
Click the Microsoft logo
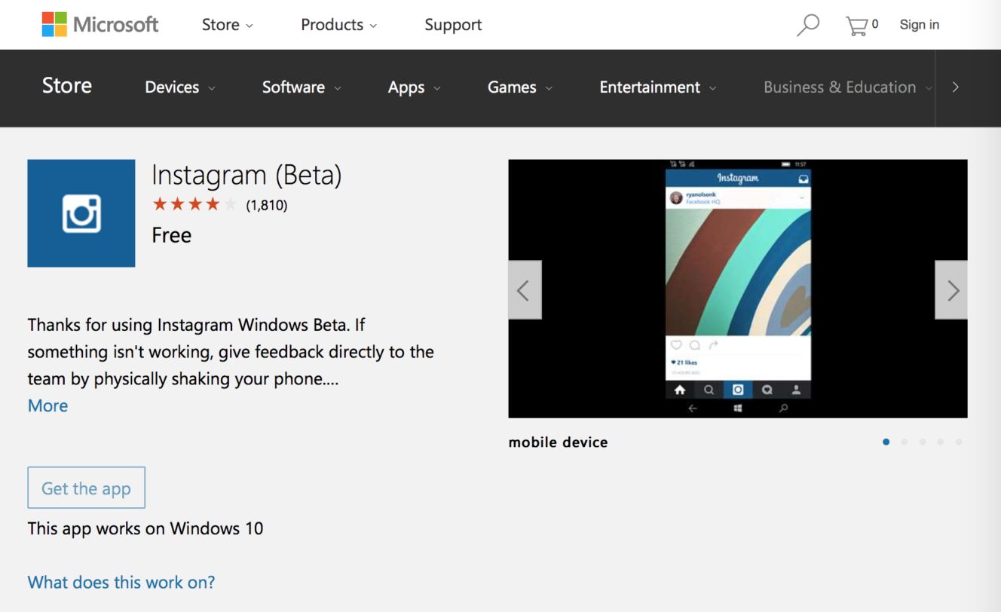click(x=100, y=24)
